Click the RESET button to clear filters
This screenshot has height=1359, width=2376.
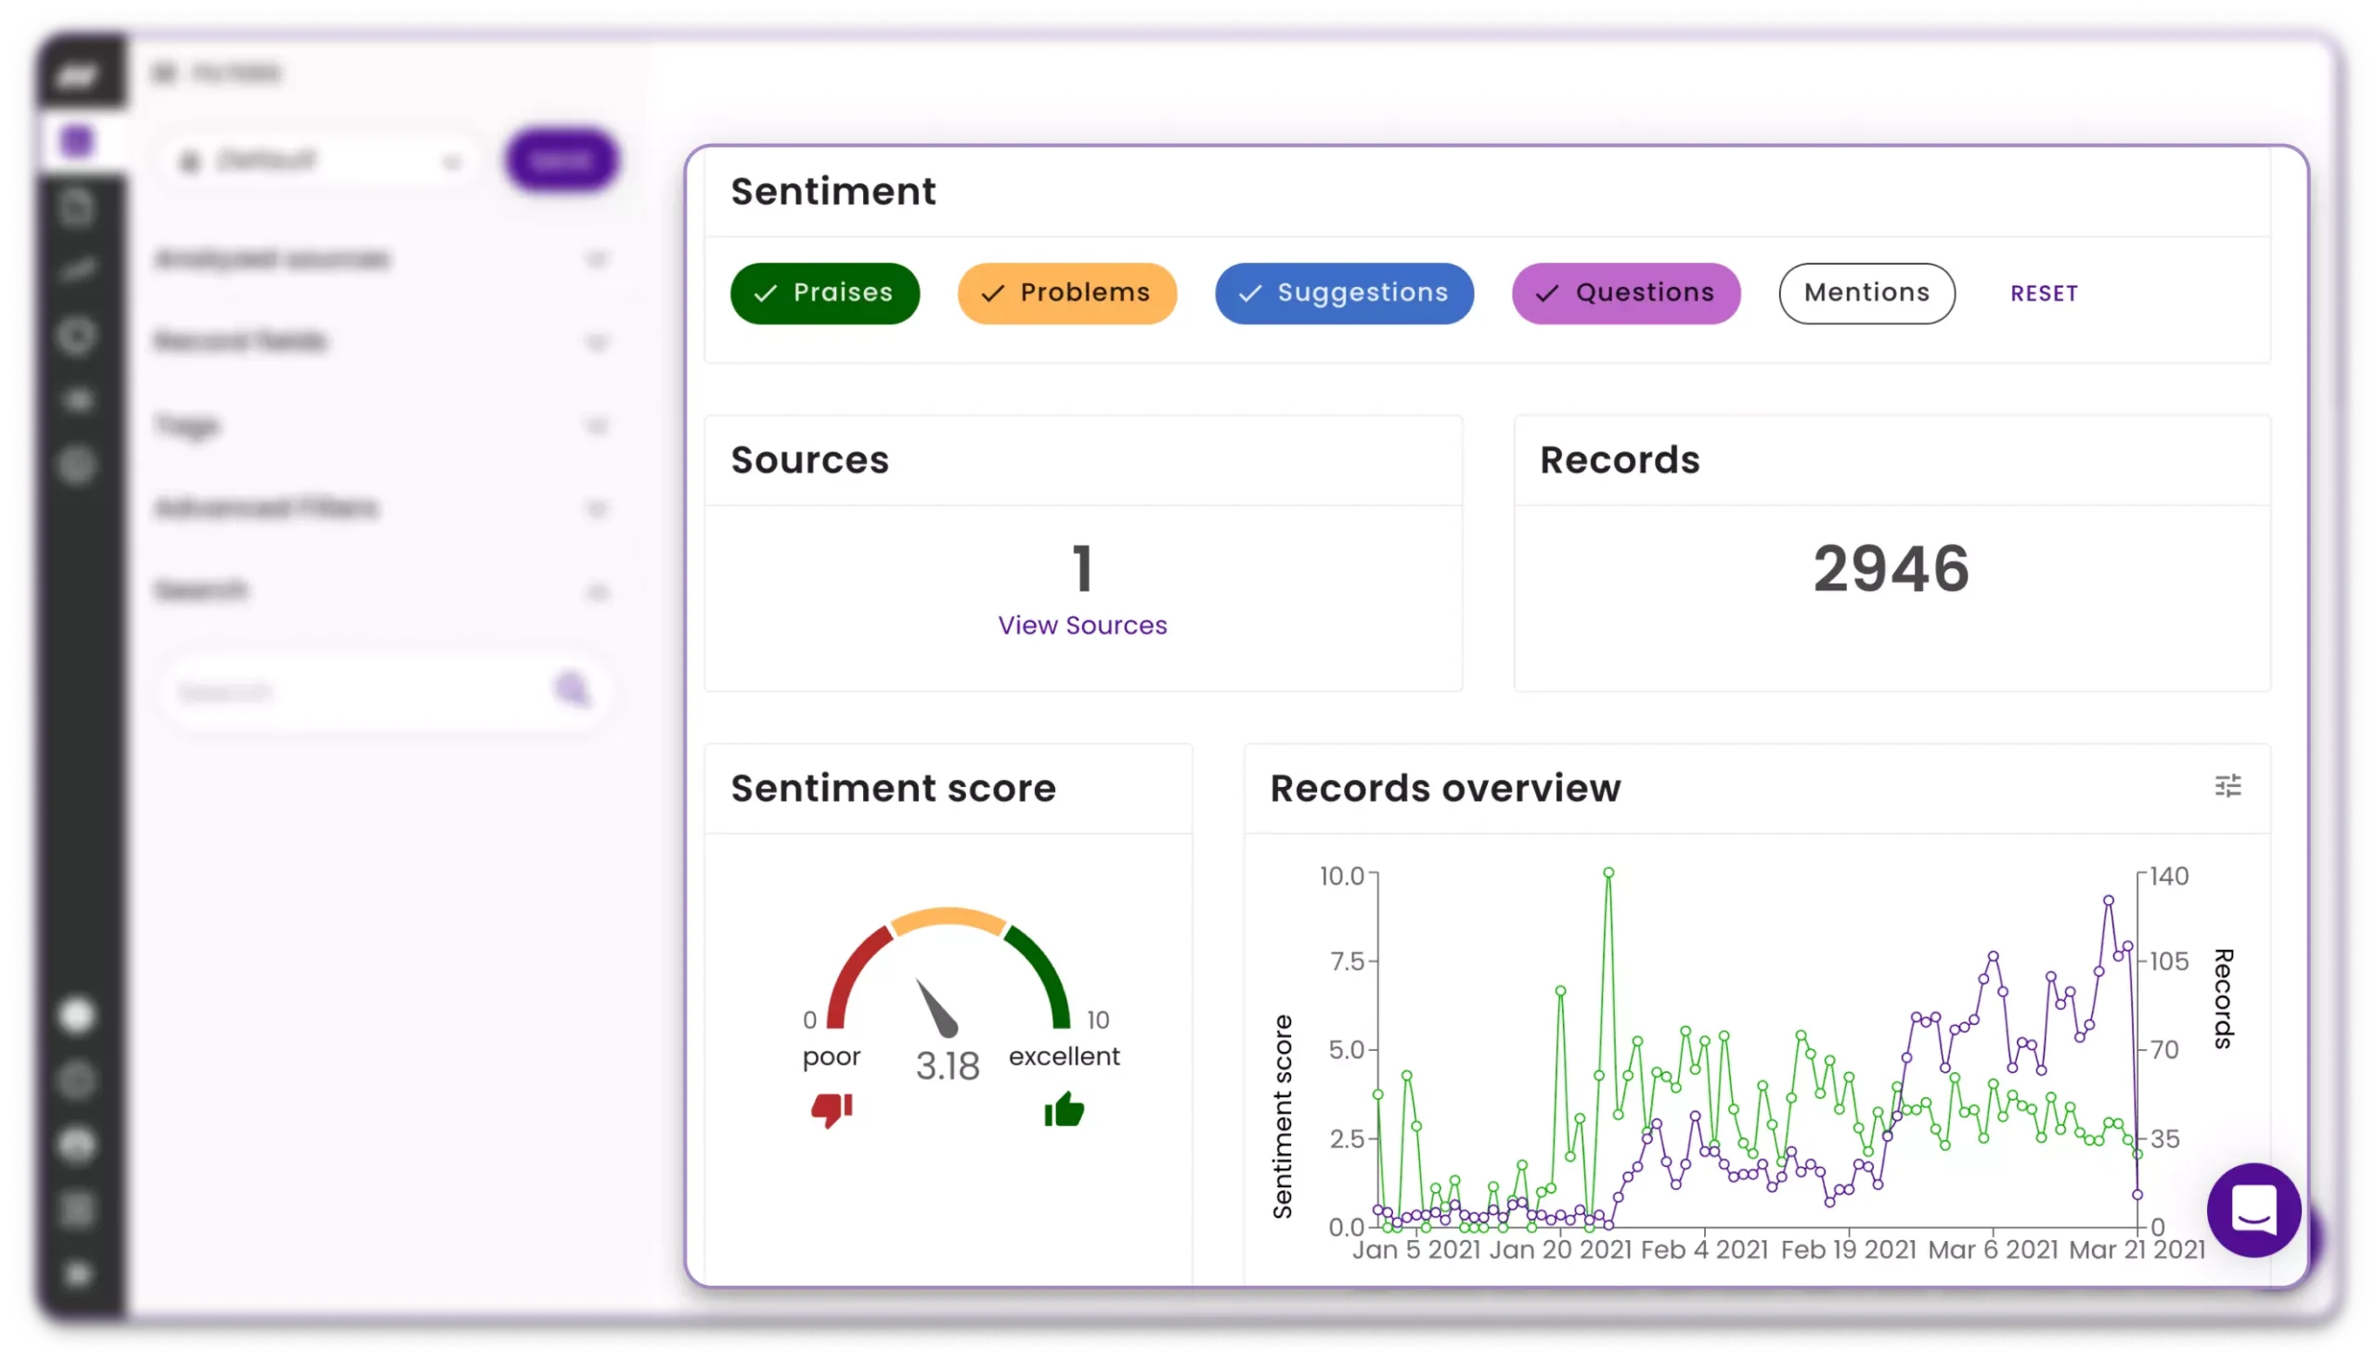point(2044,292)
